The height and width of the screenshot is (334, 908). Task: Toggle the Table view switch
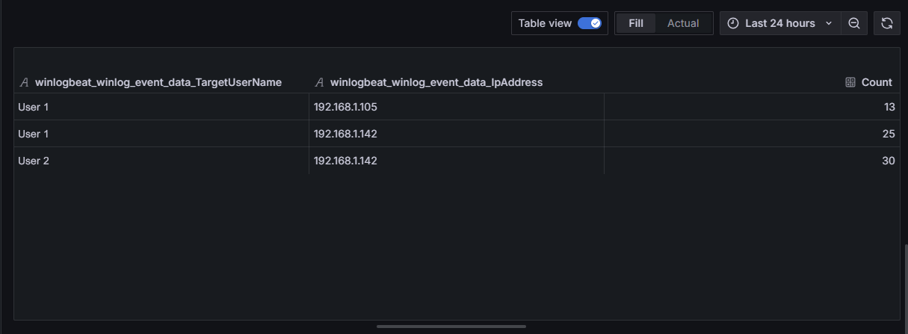pos(590,23)
